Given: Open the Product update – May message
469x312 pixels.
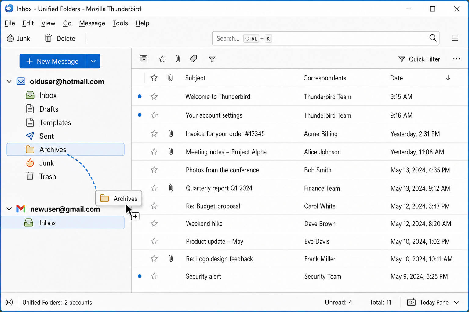Looking at the screenshot, I should coord(214,242).
